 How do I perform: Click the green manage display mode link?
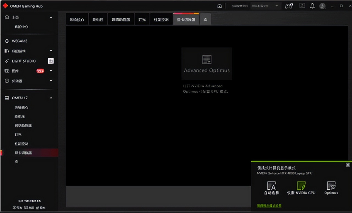(x=269, y=206)
